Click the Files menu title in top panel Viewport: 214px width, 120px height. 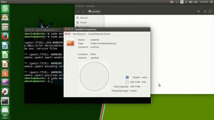click(x=4, y=2)
